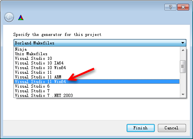The width and height of the screenshot is (193, 139).
Task: Pick Visual Studio 10 Win64 option
Action: point(96,68)
